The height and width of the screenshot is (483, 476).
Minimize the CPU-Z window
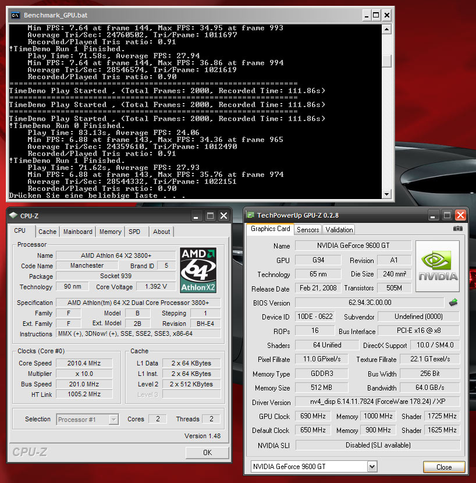click(196, 216)
